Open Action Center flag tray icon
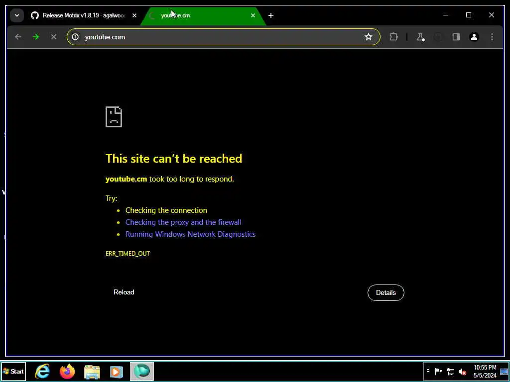510x382 pixels. (438, 371)
